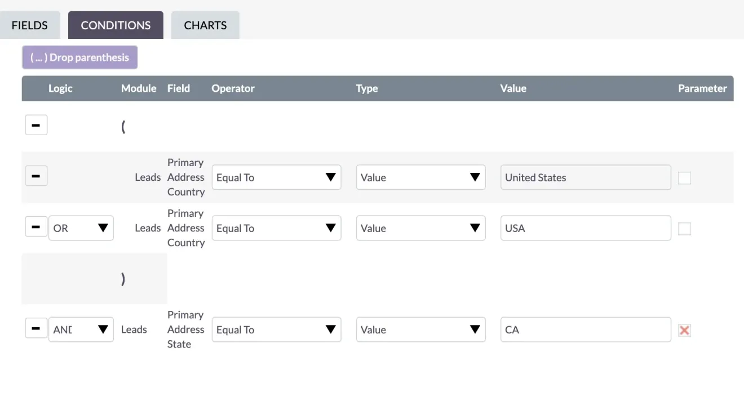Screen dimensions: 744x410
Task: Change the operator on the USA condition row
Action: pos(276,228)
